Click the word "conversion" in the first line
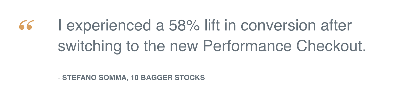This screenshot has width=414, height=110. (278, 25)
